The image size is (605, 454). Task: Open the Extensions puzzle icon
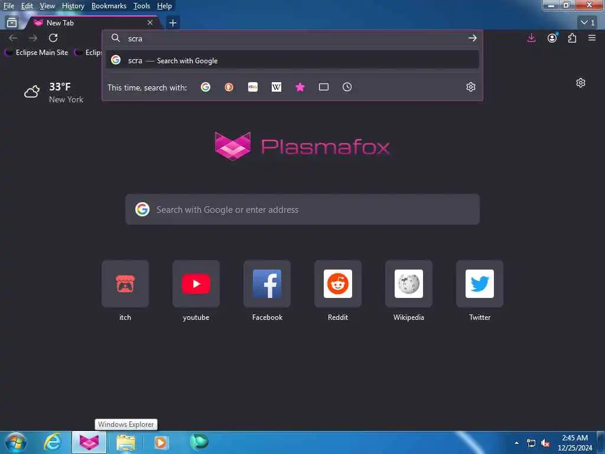pyautogui.click(x=572, y=38)
